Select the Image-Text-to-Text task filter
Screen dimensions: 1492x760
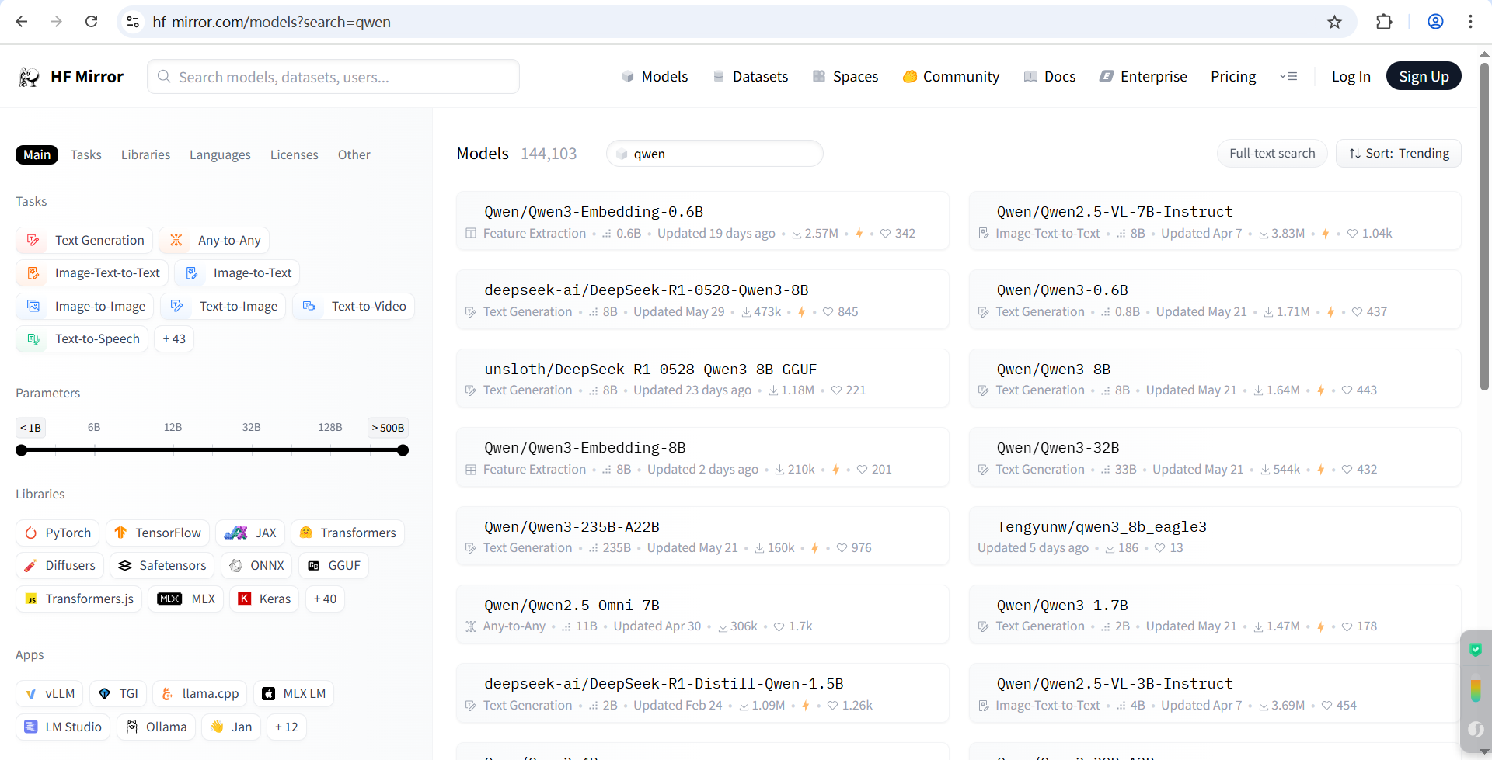[x=92, y=273]
